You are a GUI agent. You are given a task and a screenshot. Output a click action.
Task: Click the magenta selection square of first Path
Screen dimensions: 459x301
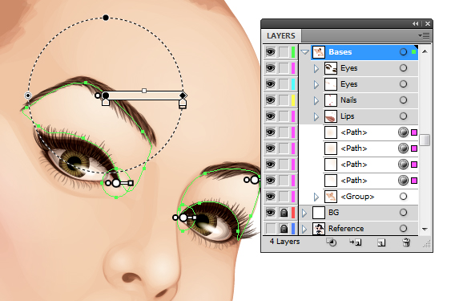414,132
